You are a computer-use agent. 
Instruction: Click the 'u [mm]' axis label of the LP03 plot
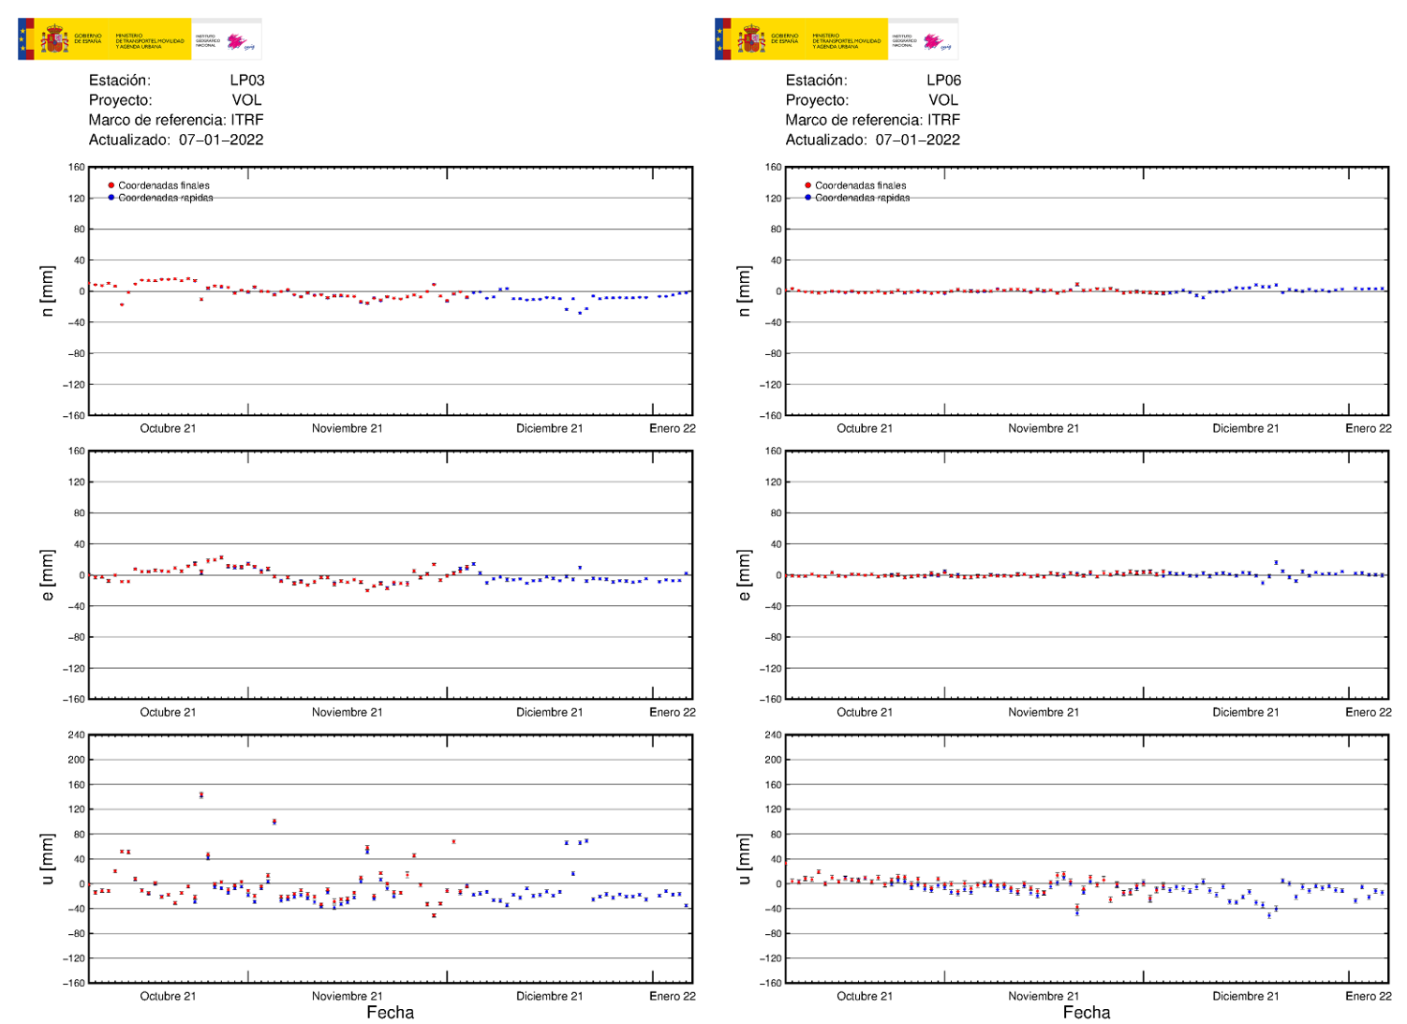point(48,859)
